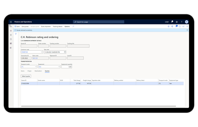Open the Ship date calendar picker
The width and height of the screenshot is (198, 127).
click(x=65, y=52)
